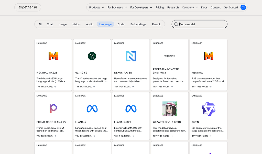This screenshot has width=262, height=154.
Task: Click the Nexus Raven logo icon
Action: (131, 56)
